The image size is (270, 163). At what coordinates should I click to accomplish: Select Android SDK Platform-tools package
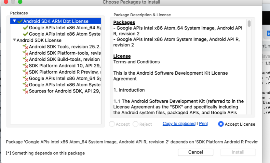(65, 53)
